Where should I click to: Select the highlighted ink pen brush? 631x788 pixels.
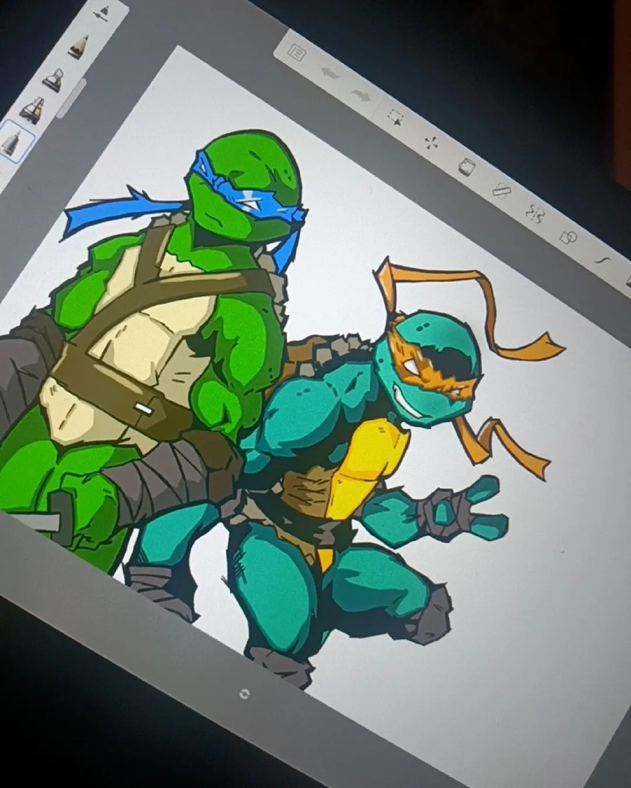pos(13,142)
